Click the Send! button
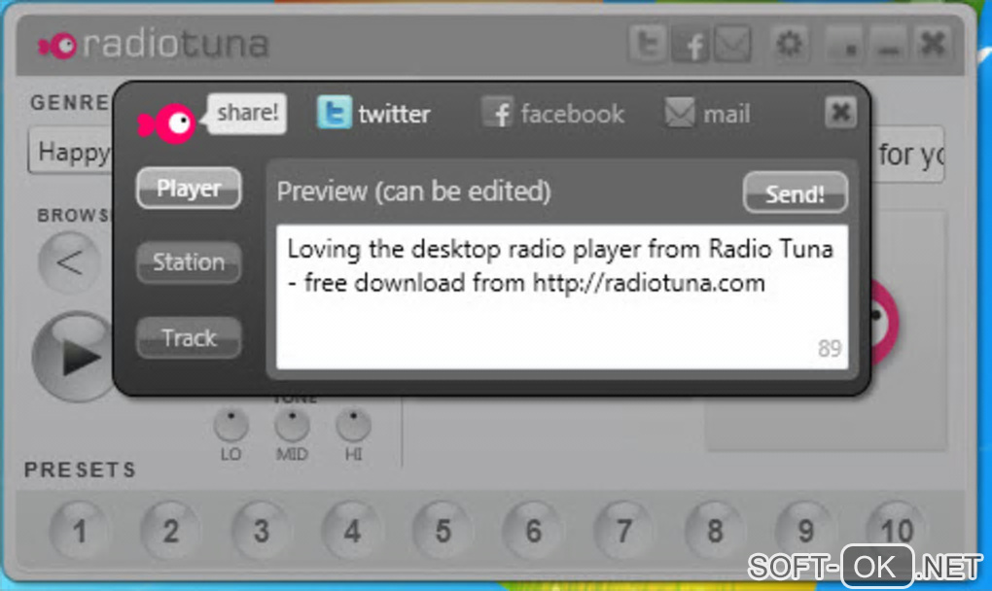The height and width of the screenshot is (591, 992). (796, 192)
